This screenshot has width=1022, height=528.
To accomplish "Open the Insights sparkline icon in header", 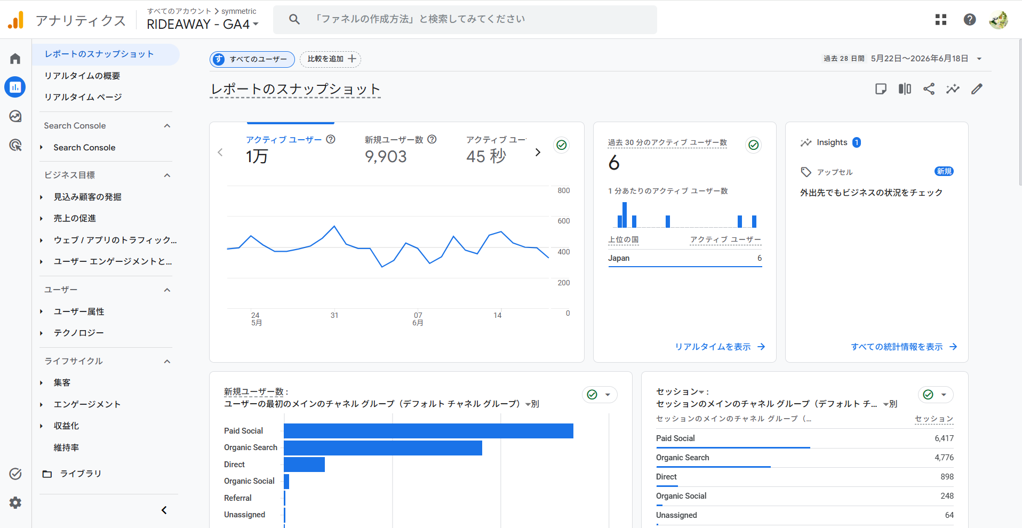I will [x=953, y=89].
